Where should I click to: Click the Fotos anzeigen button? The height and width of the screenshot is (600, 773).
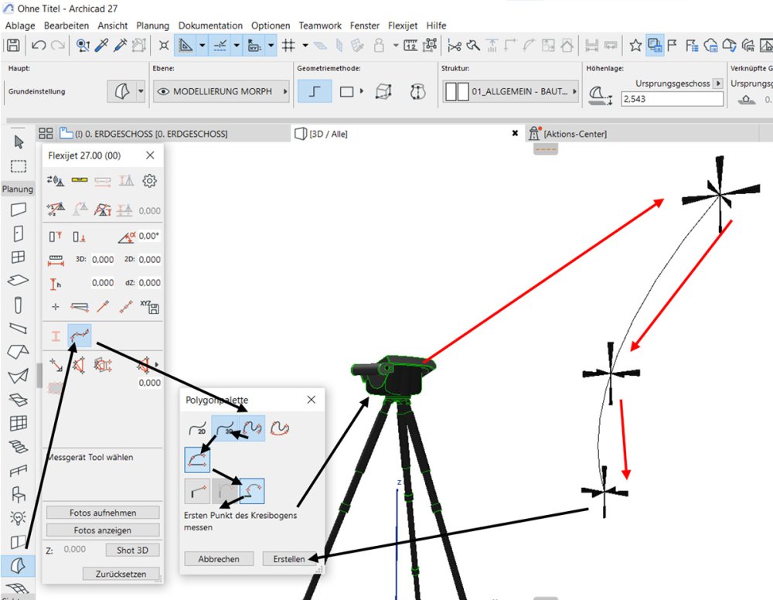[103, 530]
